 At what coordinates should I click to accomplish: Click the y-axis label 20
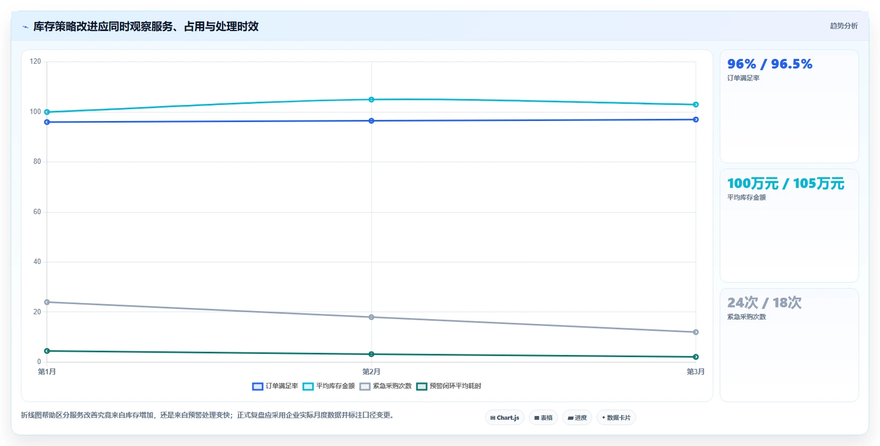point(37,312)
